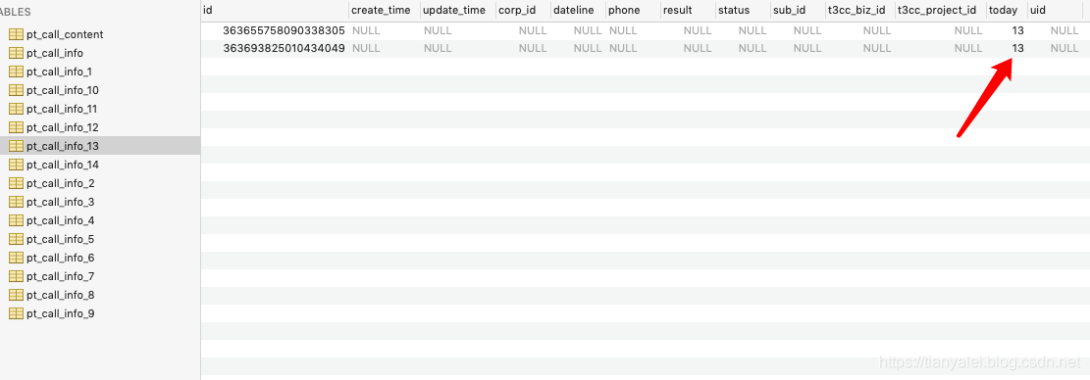Click the phone column header
The width and height of the screenshot is (1090, 380).
point(633,10)
